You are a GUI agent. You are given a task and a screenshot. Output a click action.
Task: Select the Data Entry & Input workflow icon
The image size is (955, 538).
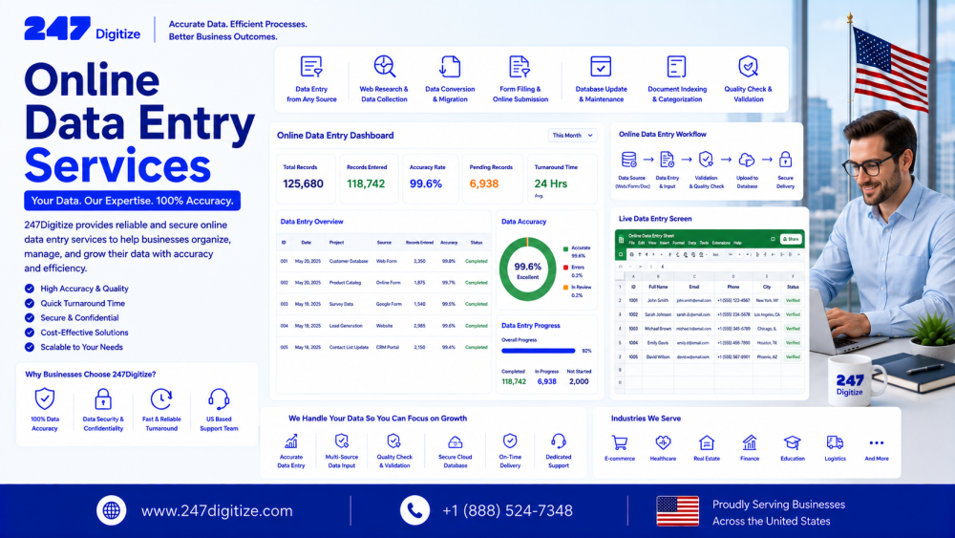(x=667, y=160)
